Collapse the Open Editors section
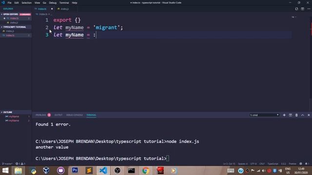Viewport: 312px width, 175px height. coord(11,14)
